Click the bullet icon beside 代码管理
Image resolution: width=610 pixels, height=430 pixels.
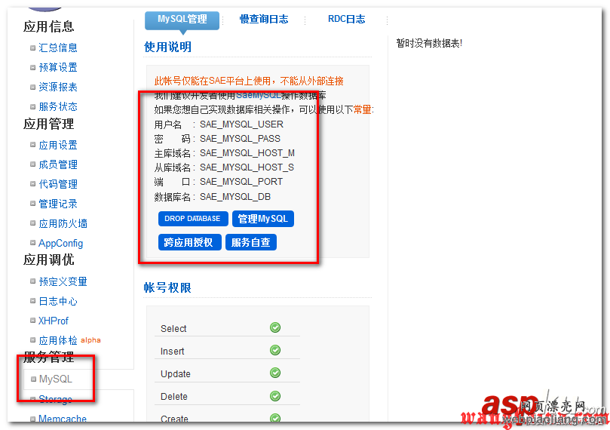[33, 183]
